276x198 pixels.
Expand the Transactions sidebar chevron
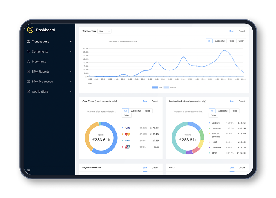[71, 42]
